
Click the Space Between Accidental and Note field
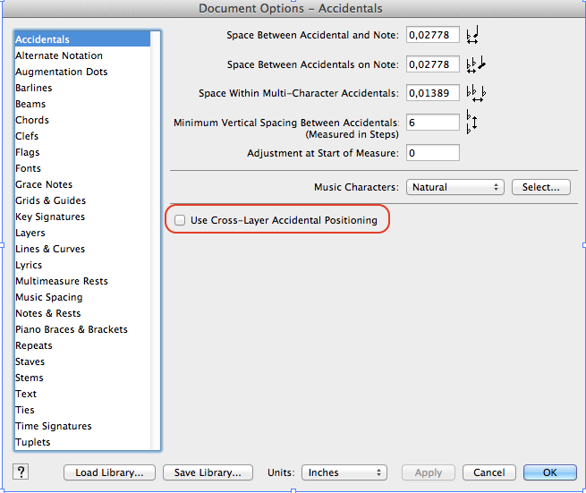433,36
